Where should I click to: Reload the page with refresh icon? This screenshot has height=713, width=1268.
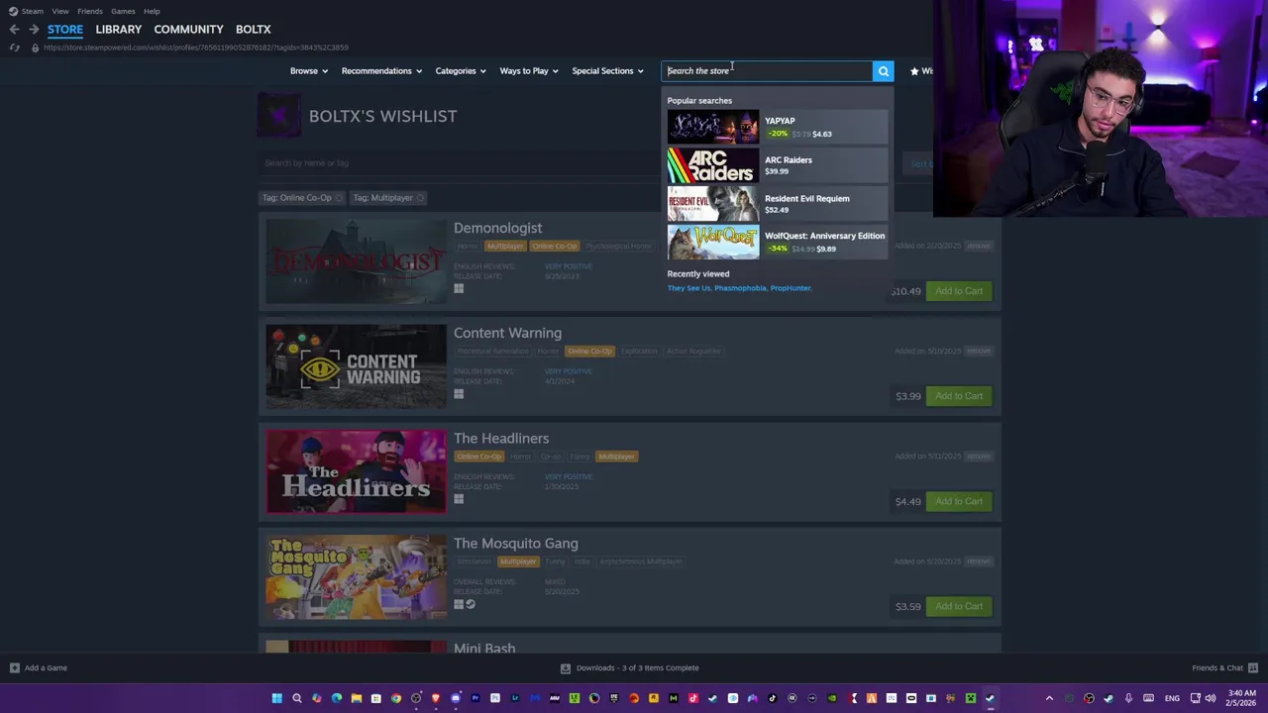(x=14, y=47)
